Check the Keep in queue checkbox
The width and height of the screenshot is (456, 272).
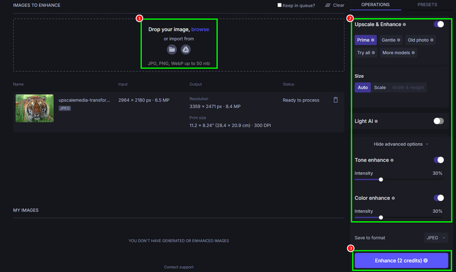[x=279, y=5]
